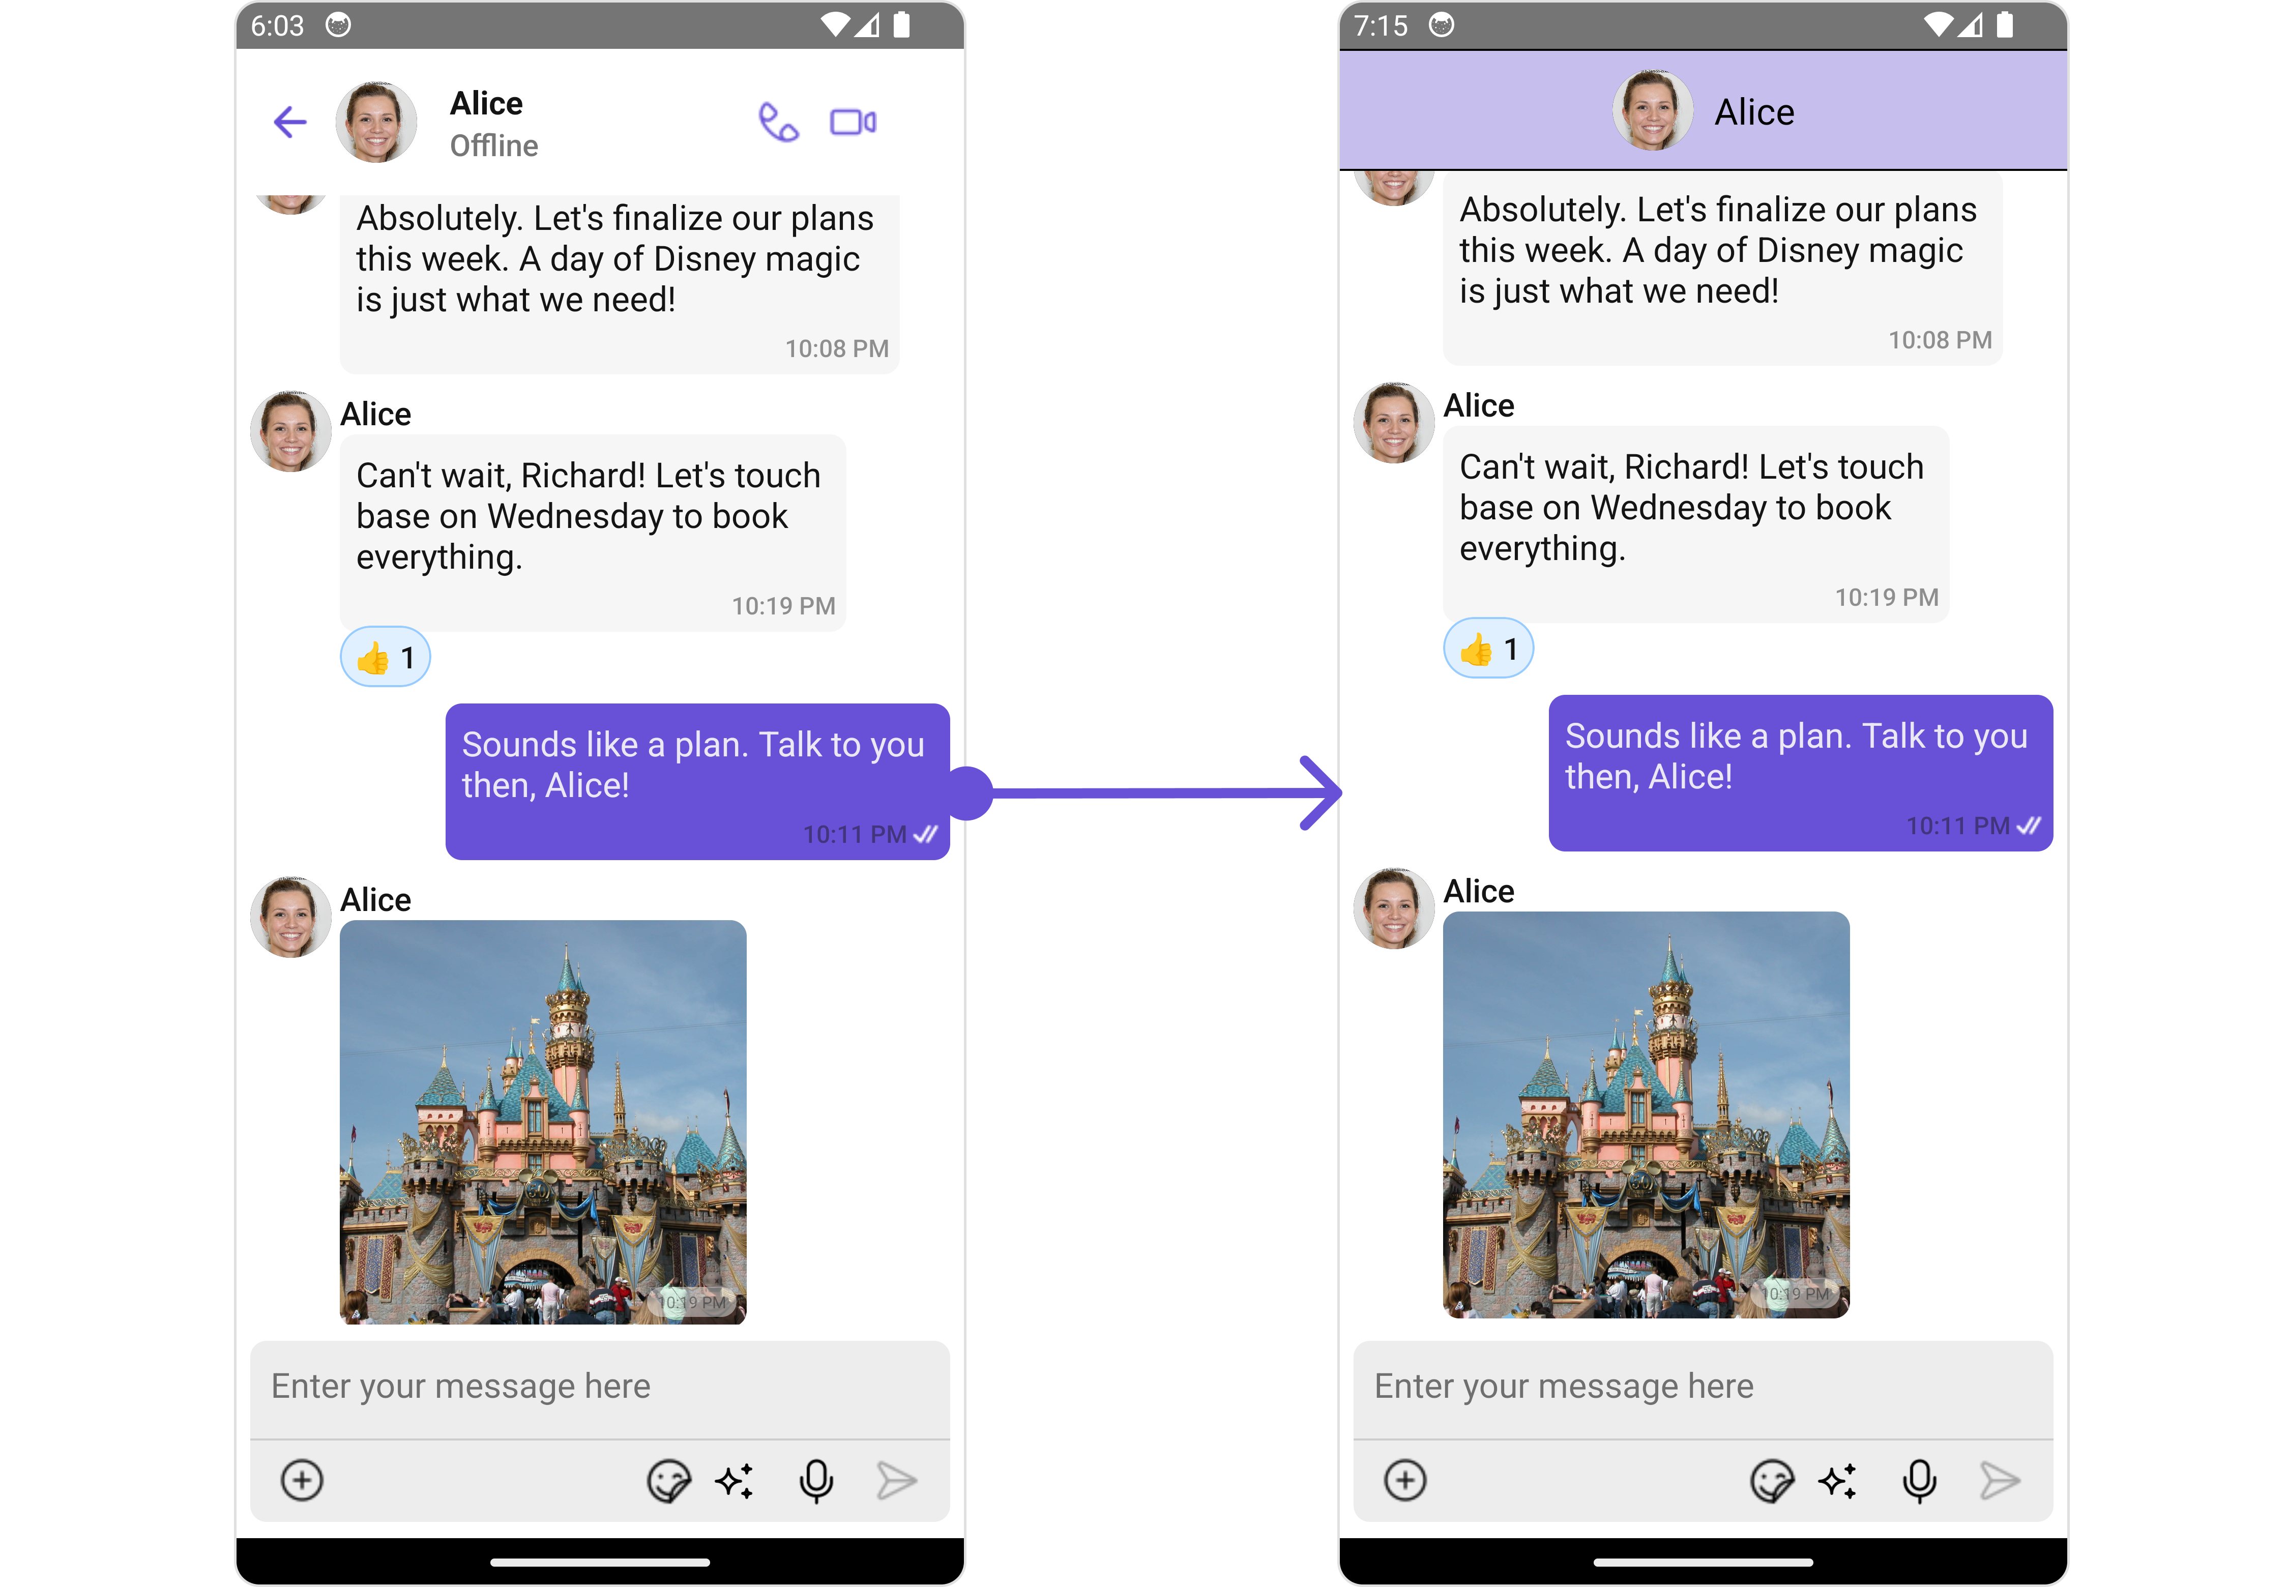Tap the send arrow in right phone
The width and height of the screenshot is (2288, 1587).
[x=2000, y=1481]
